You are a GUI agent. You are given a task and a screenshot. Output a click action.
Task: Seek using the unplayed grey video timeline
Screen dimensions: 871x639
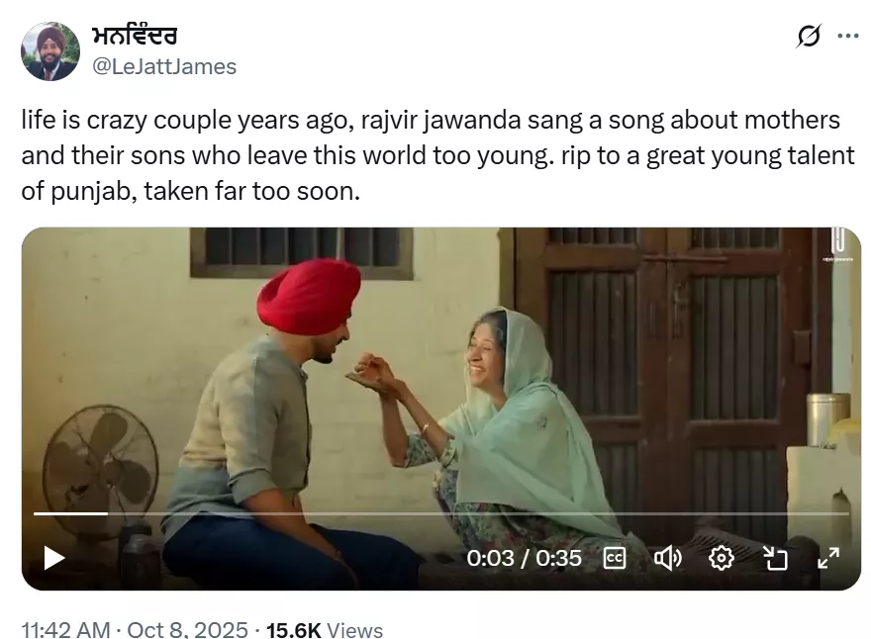click(478, 513)
